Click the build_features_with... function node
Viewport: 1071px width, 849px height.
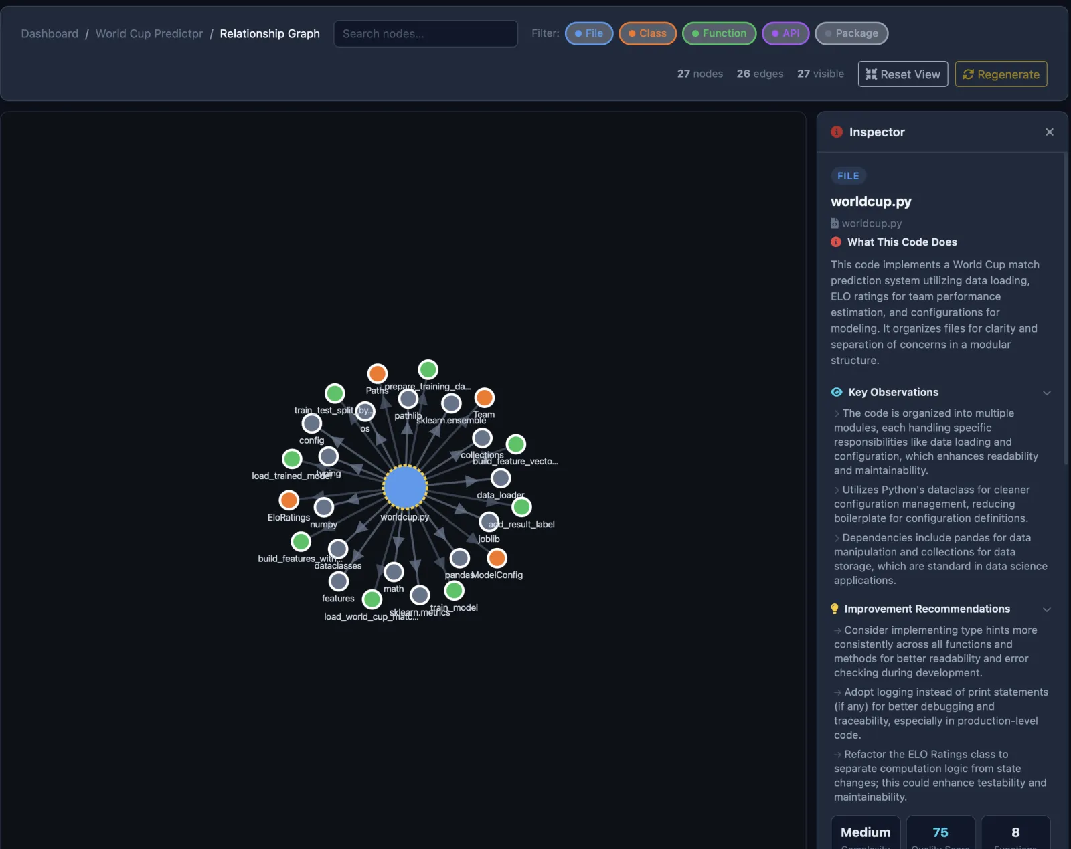point(301,541)
